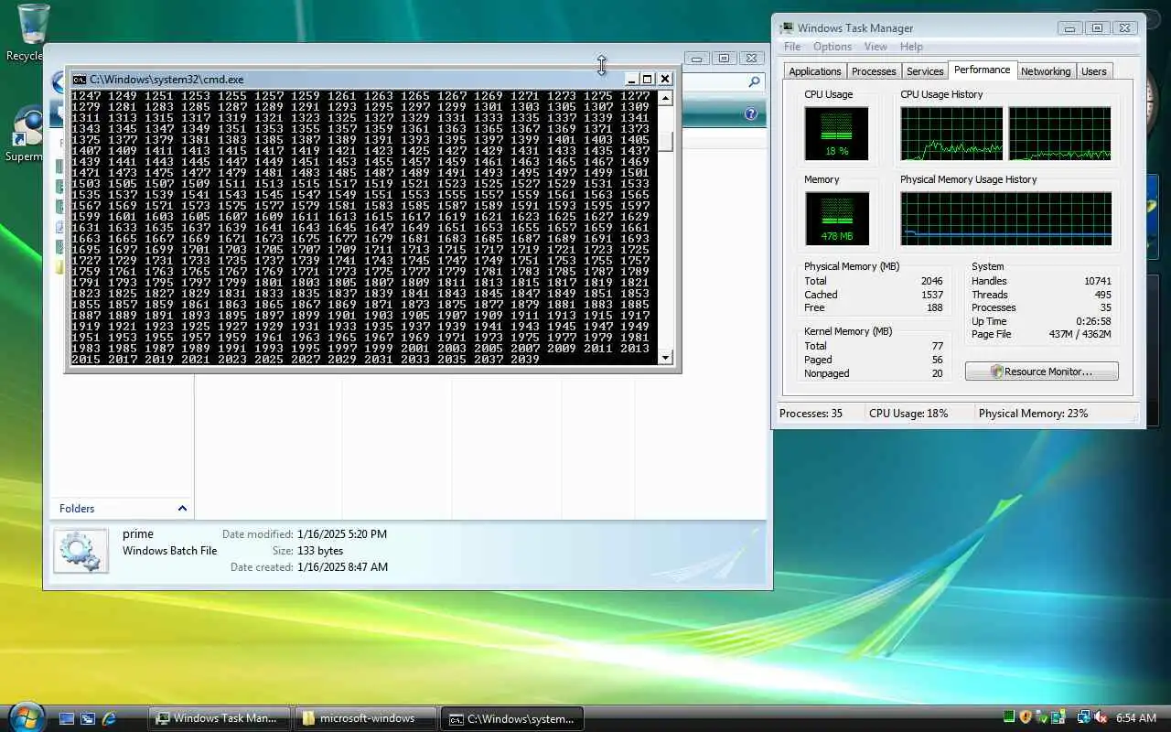Click 'Windows Batch File' type text
The width and height of the screenshot is (1171, 732).
coord(170,551)
